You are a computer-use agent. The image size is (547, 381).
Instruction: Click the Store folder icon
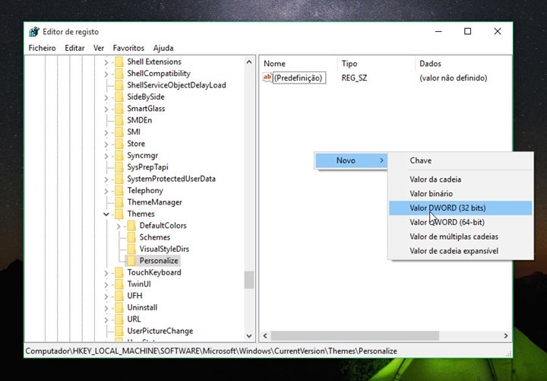click(x=119, y=144)
